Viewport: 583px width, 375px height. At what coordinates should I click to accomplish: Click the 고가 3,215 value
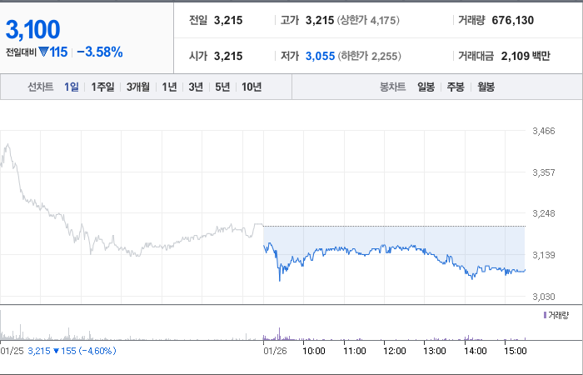click(x=320, y=21)
